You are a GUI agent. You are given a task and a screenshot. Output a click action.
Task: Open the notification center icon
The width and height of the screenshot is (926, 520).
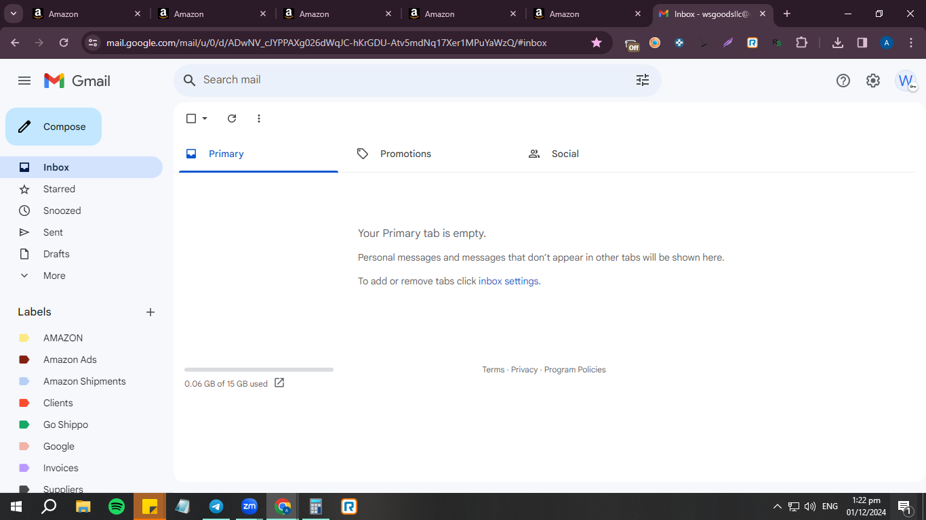pyautogui.click(x=904, y=506)
